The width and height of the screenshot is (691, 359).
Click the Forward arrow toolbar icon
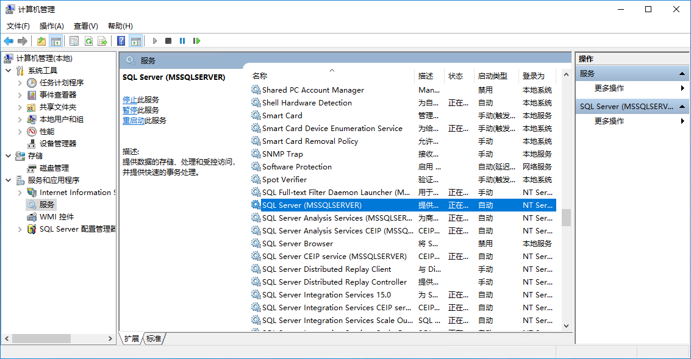(23, 41)
